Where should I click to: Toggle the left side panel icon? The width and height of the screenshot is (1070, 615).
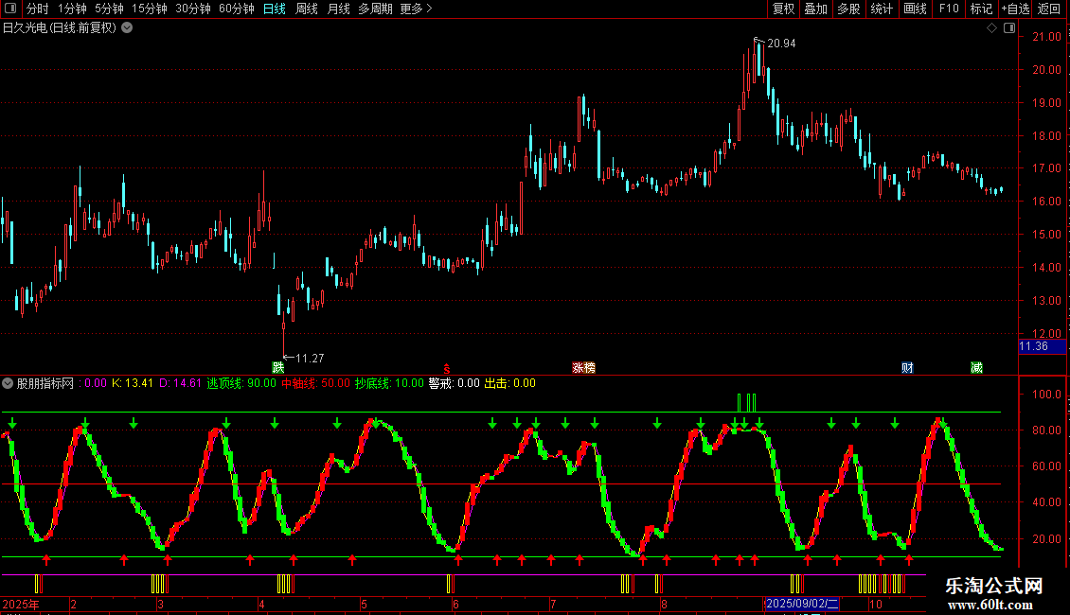click(x=10, y=9)
